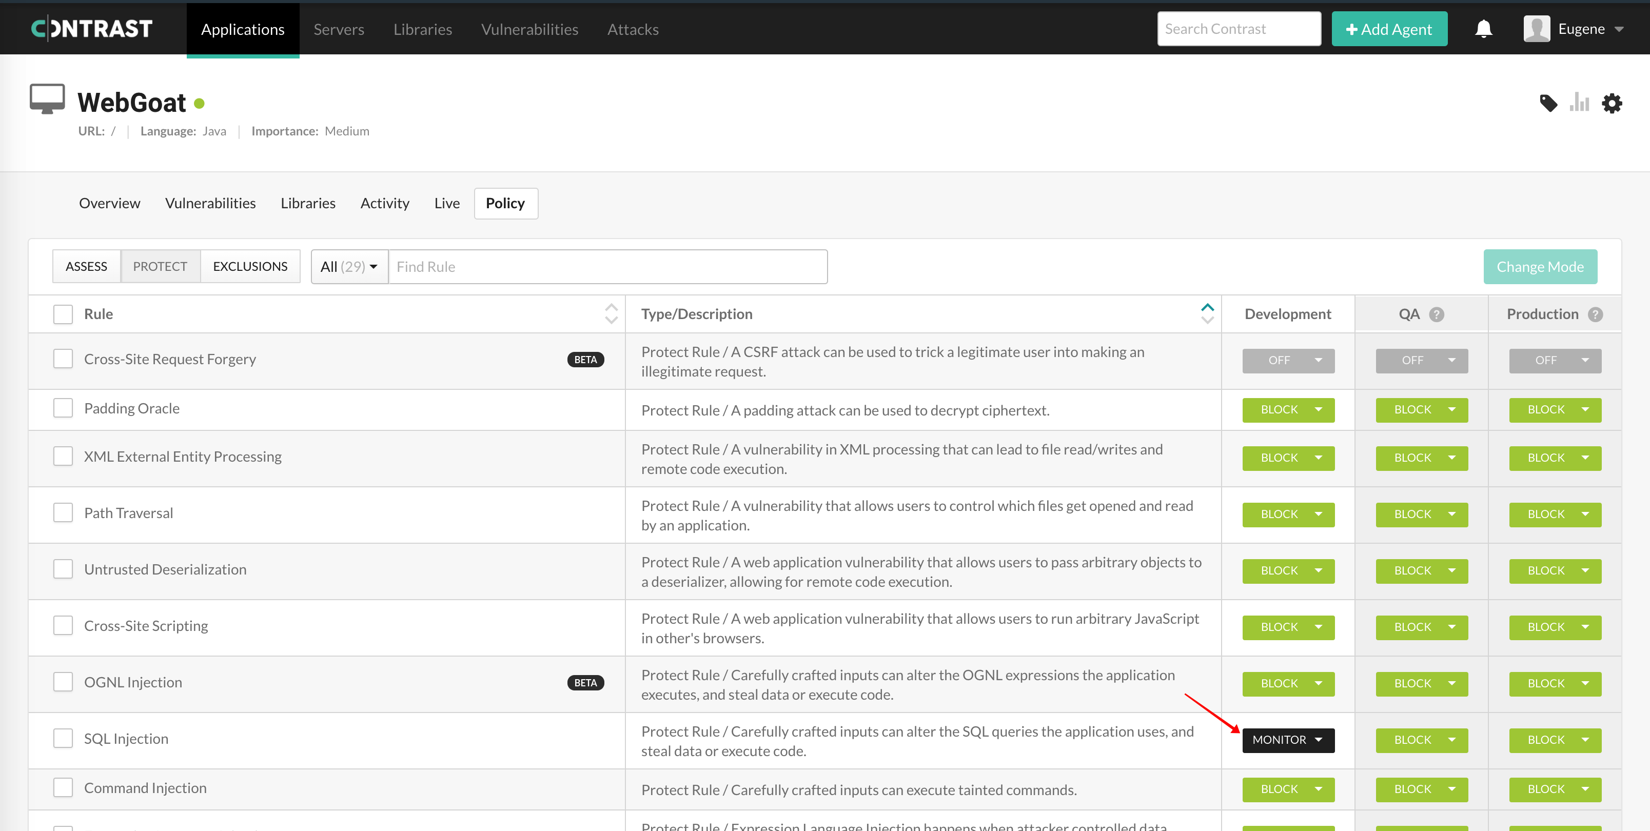Screen dimensions: 1650x831
Task: Click the BETA badge on OGNL Injection
Action: coord(585,682)
